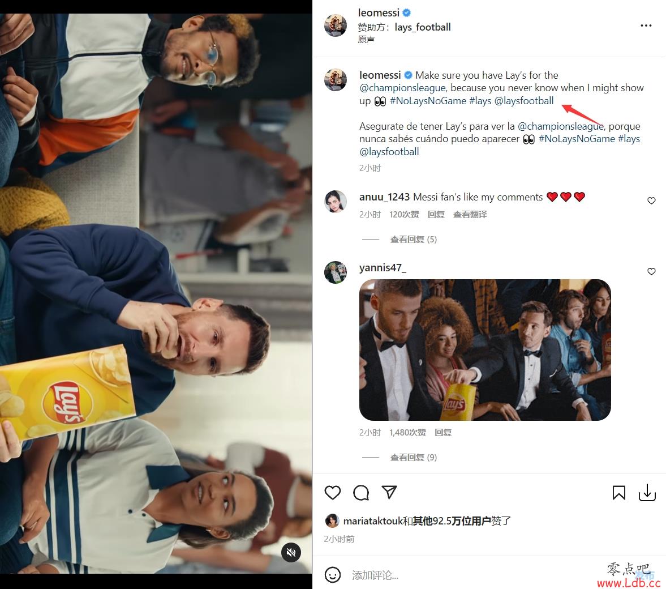Screen dimensions: 666x589
Task: Reply to anuu_1243's comment
Action: tap(436, 214)
